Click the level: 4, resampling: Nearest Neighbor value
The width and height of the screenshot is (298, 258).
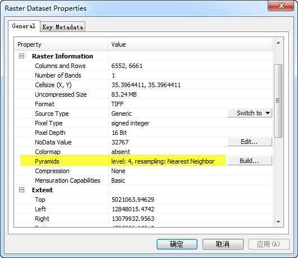point(163,161)
